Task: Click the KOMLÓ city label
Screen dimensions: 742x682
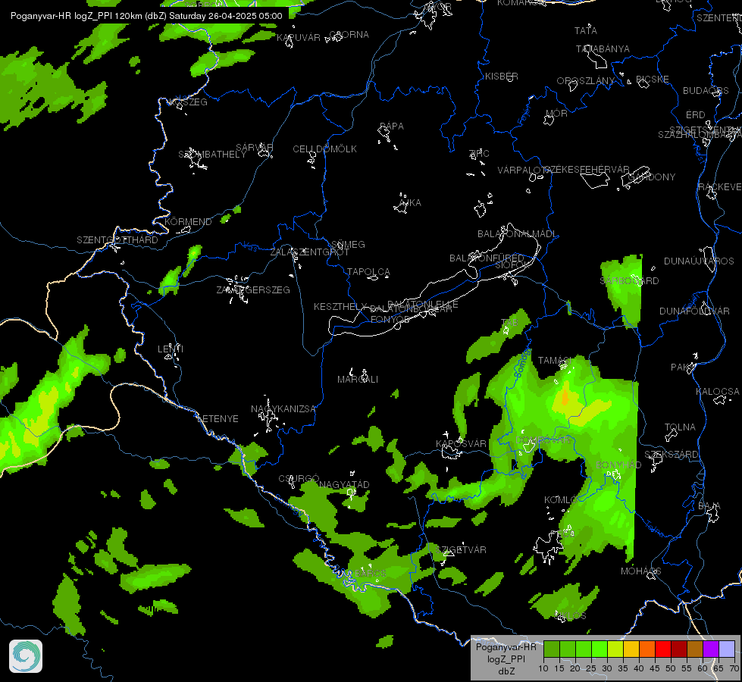Action: tap(560, 500)
